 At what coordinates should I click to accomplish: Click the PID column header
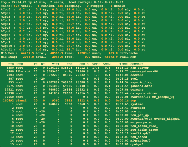[x=11, y=64]
